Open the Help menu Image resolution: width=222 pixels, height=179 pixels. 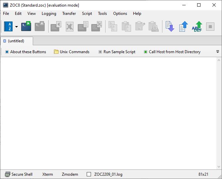coord(137,14)
